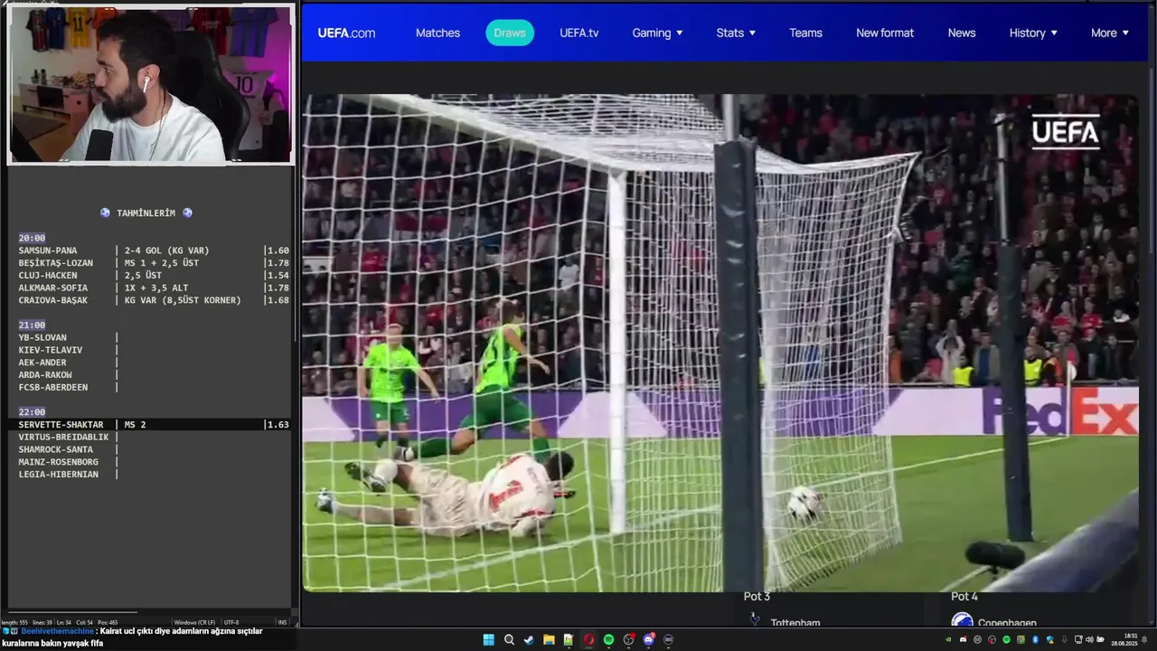Click the KIEV-TELAVIV line
This screenshot has height=651, width=1157.
69,350
